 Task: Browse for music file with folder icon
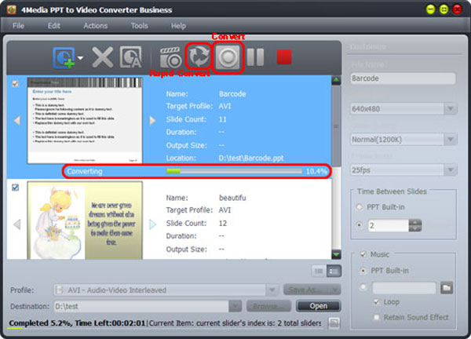click(447, 288)
